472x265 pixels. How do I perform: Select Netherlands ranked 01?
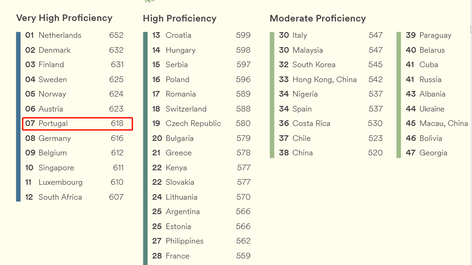point(60,35)
